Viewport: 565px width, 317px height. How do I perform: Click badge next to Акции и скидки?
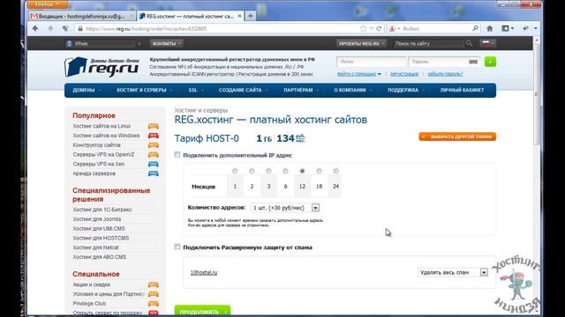click(x=154, y=284)
